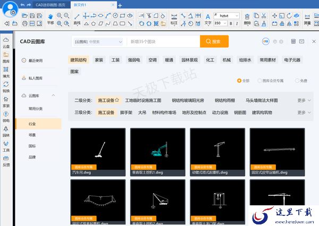Screen dimensions: 319x226
Task: Open the 固定式皮带运输机.dwg thumbnail
Action: [x=277, y=152]
